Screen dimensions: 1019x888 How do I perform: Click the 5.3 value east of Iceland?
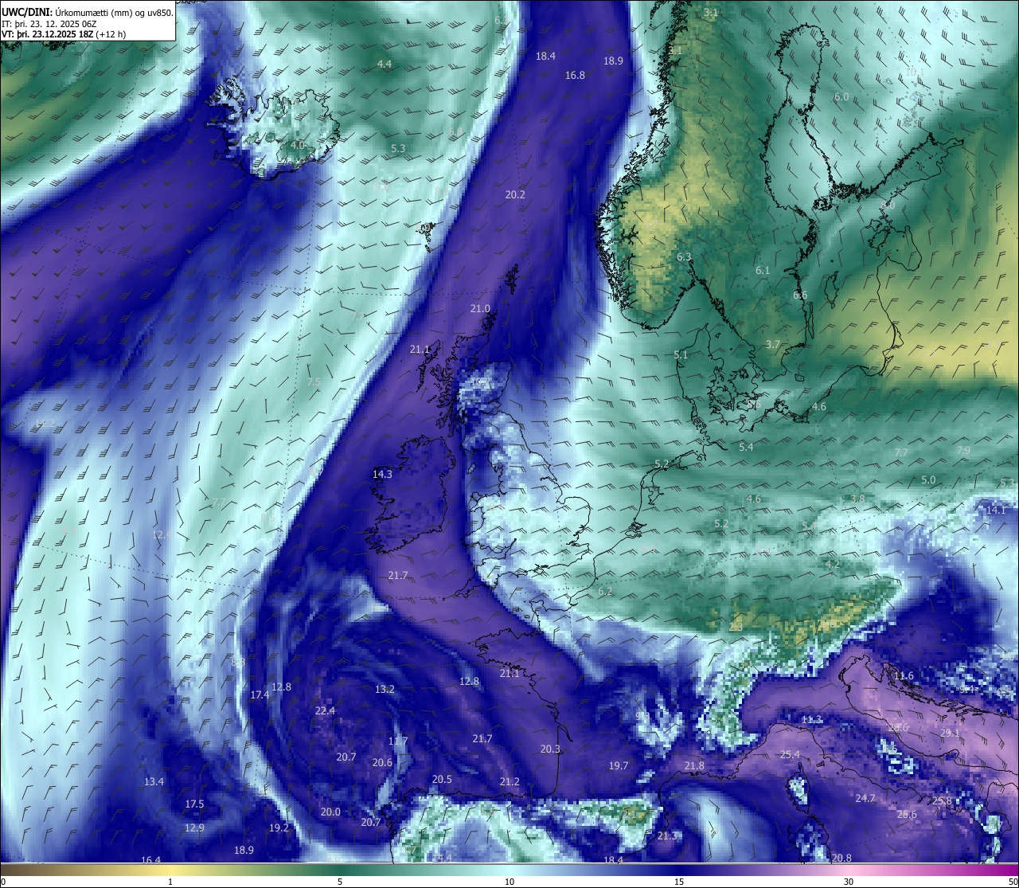398,148
